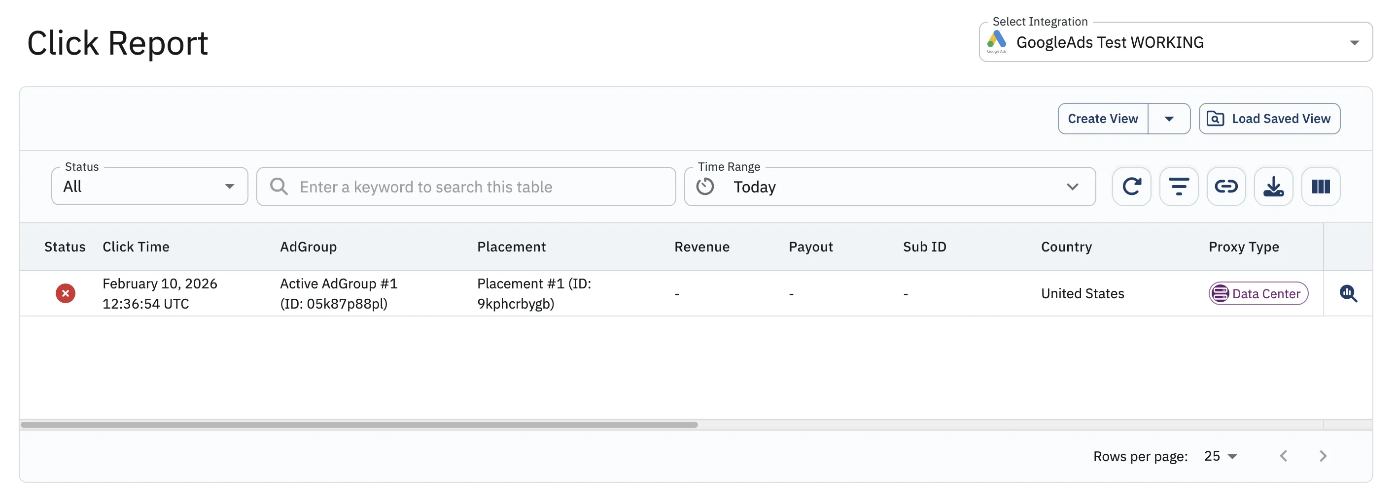Copy the report link icon

pyautogui.click(x=1226, y=186)
